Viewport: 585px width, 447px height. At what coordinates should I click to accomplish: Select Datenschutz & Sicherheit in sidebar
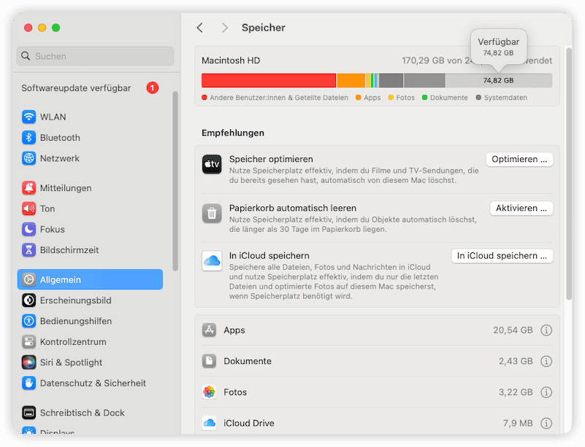pyautogui.click(x=90, y=383)
